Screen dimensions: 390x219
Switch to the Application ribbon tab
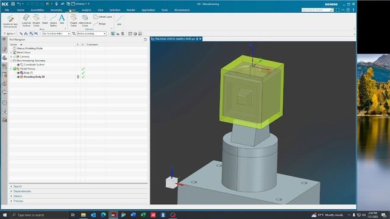pos(148,10)
